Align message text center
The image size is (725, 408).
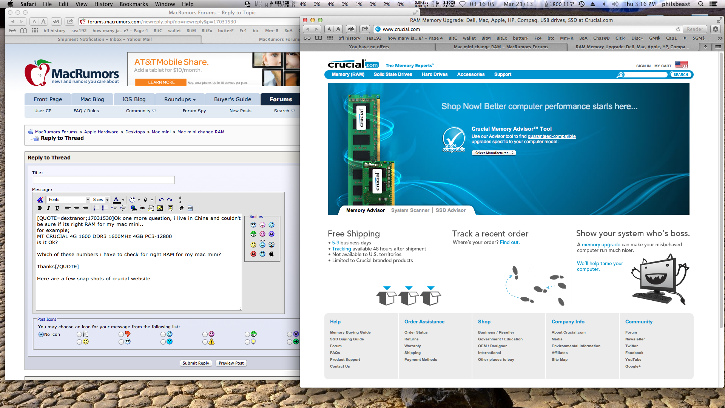77,208
